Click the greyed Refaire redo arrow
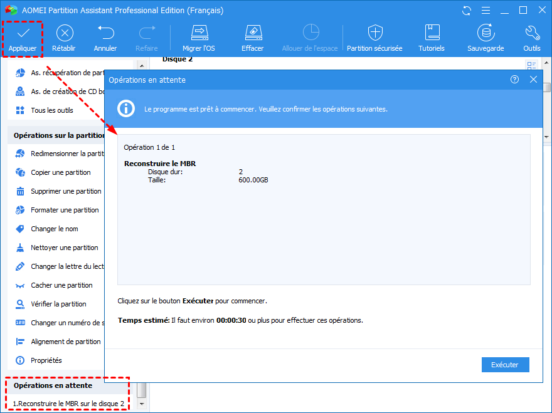This screenshot has height=413, width=552. [x=147, y=33]
